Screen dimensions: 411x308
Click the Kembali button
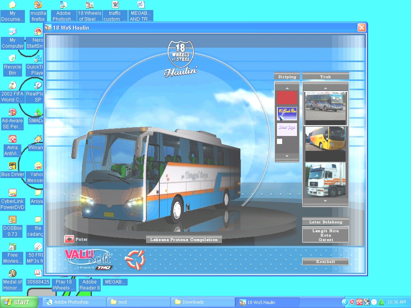click(326, 261)
